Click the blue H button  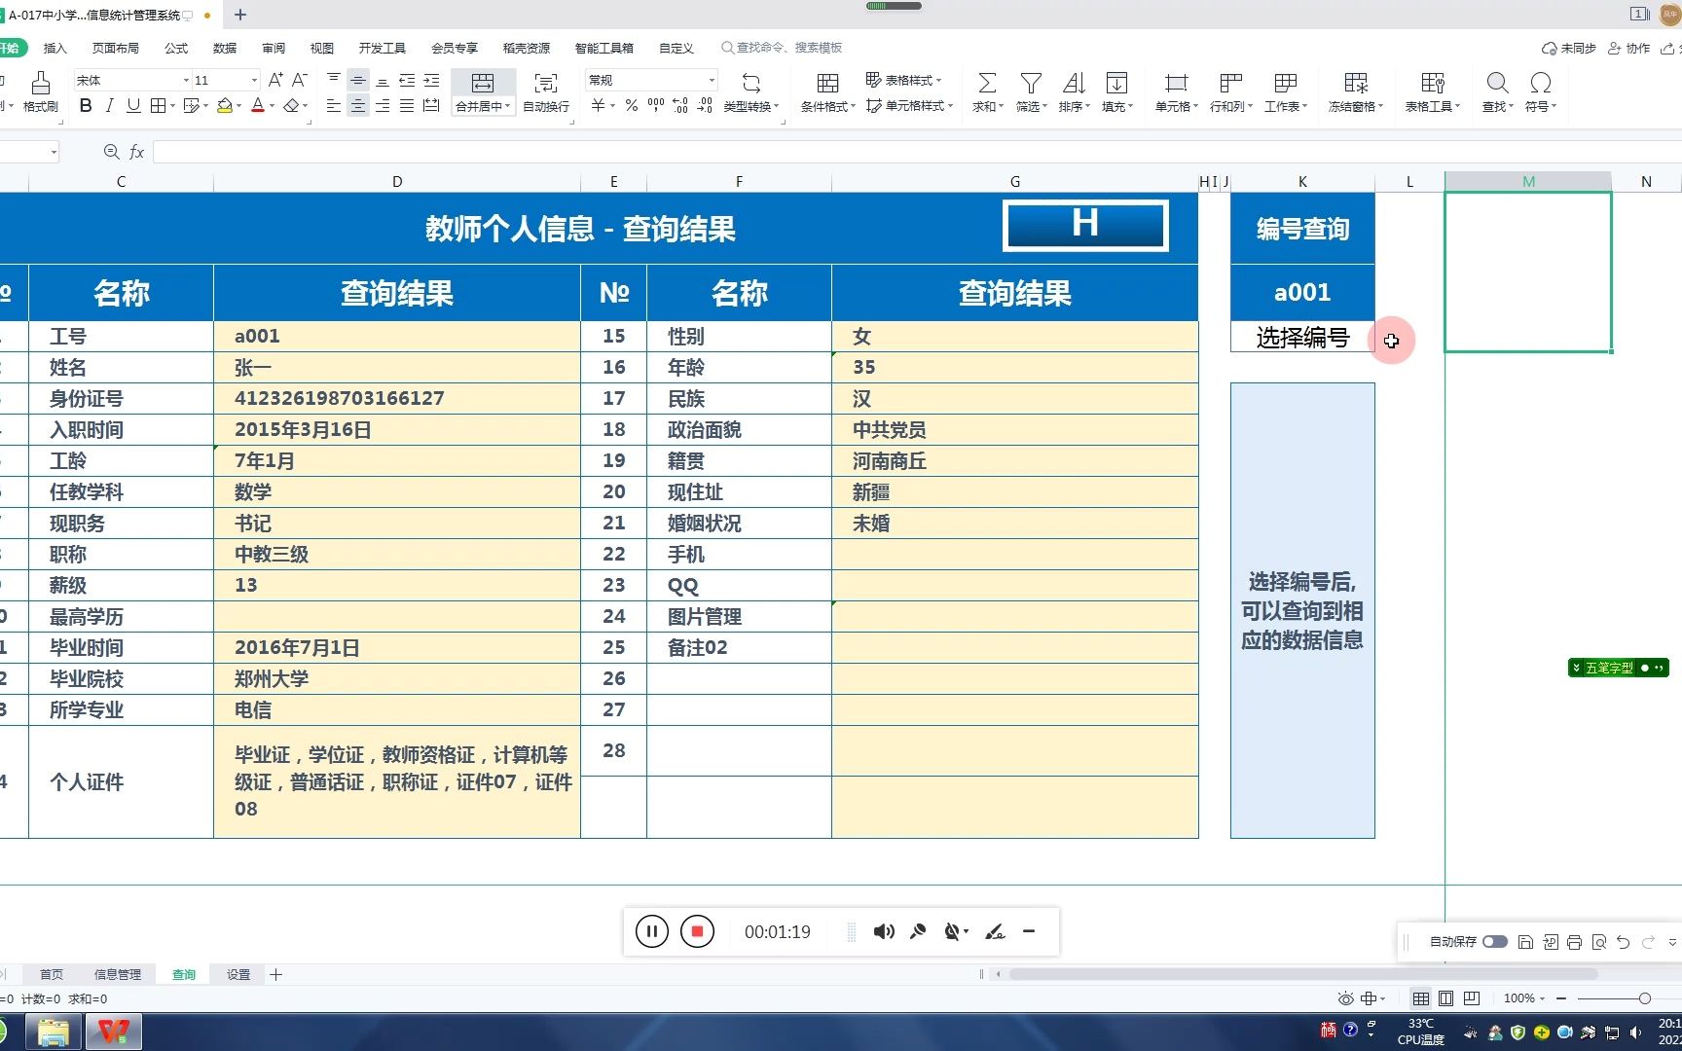tap(1085, 226)
